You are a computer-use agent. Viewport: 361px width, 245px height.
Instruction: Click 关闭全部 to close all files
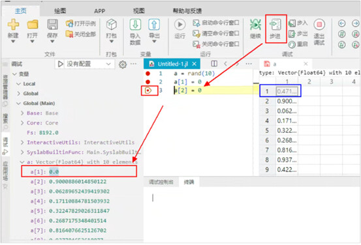click(81, 35)
